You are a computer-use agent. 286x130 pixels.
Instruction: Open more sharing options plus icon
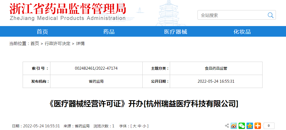point(258,126)
